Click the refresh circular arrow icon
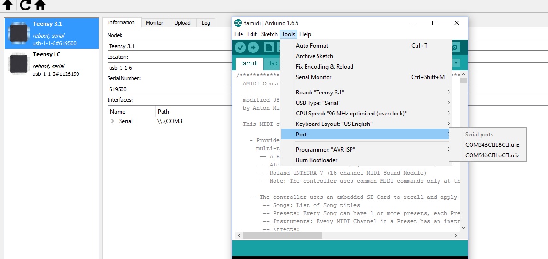This screenshot has width=548, height=259. tap(25, 5)
